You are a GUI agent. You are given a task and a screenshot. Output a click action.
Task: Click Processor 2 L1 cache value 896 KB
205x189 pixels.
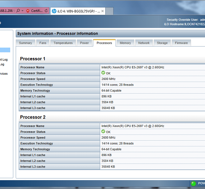pyautogui.click(x=107, y=155)
